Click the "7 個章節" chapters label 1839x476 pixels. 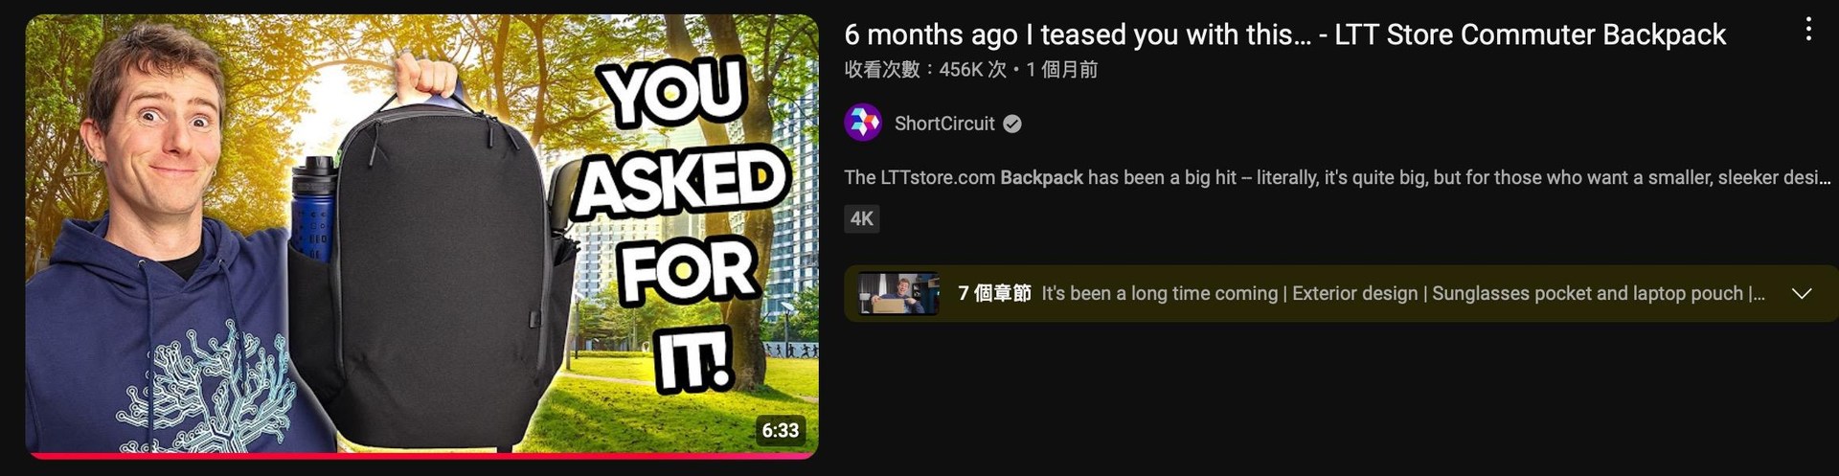994,293
